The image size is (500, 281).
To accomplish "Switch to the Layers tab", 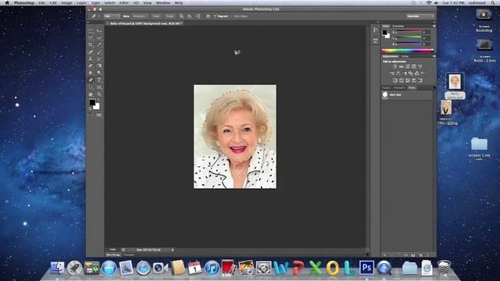I will tap(387, 87).
